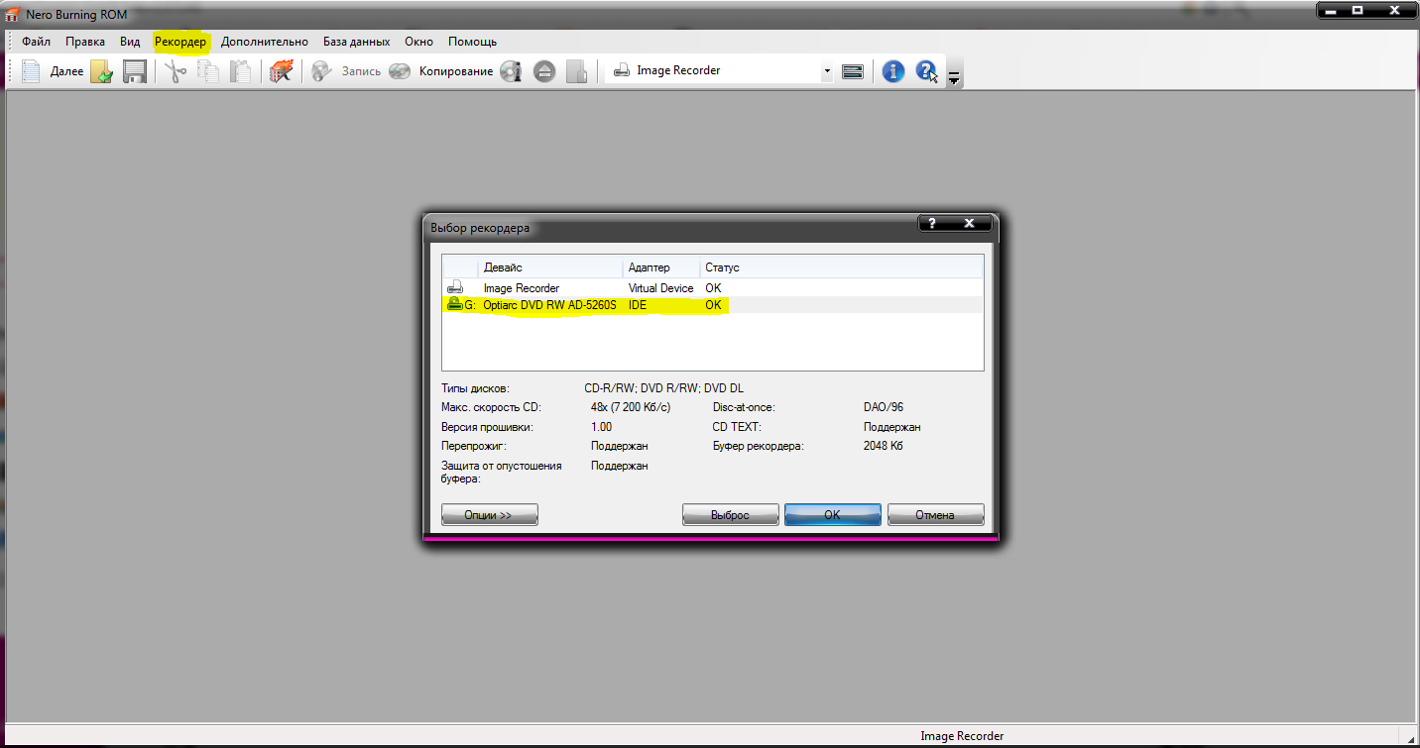Image resolution: width=1420 pixels, height=748 pixels.
Task: Show disc info with the CD info icon
Action: [511, 71]
